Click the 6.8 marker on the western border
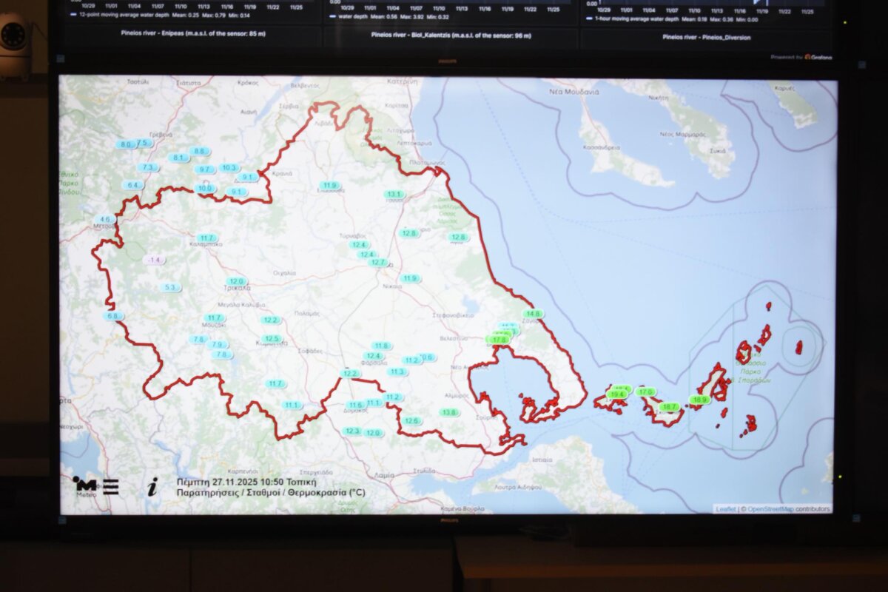Image resolution: width=888 pixels, height=592 pixels. tap(113, 316)
